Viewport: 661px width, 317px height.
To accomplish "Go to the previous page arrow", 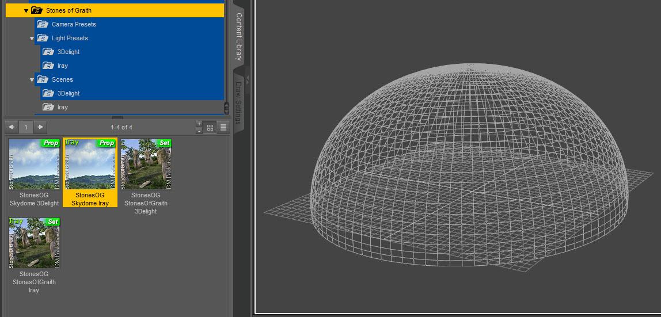I will coord(12,127).
